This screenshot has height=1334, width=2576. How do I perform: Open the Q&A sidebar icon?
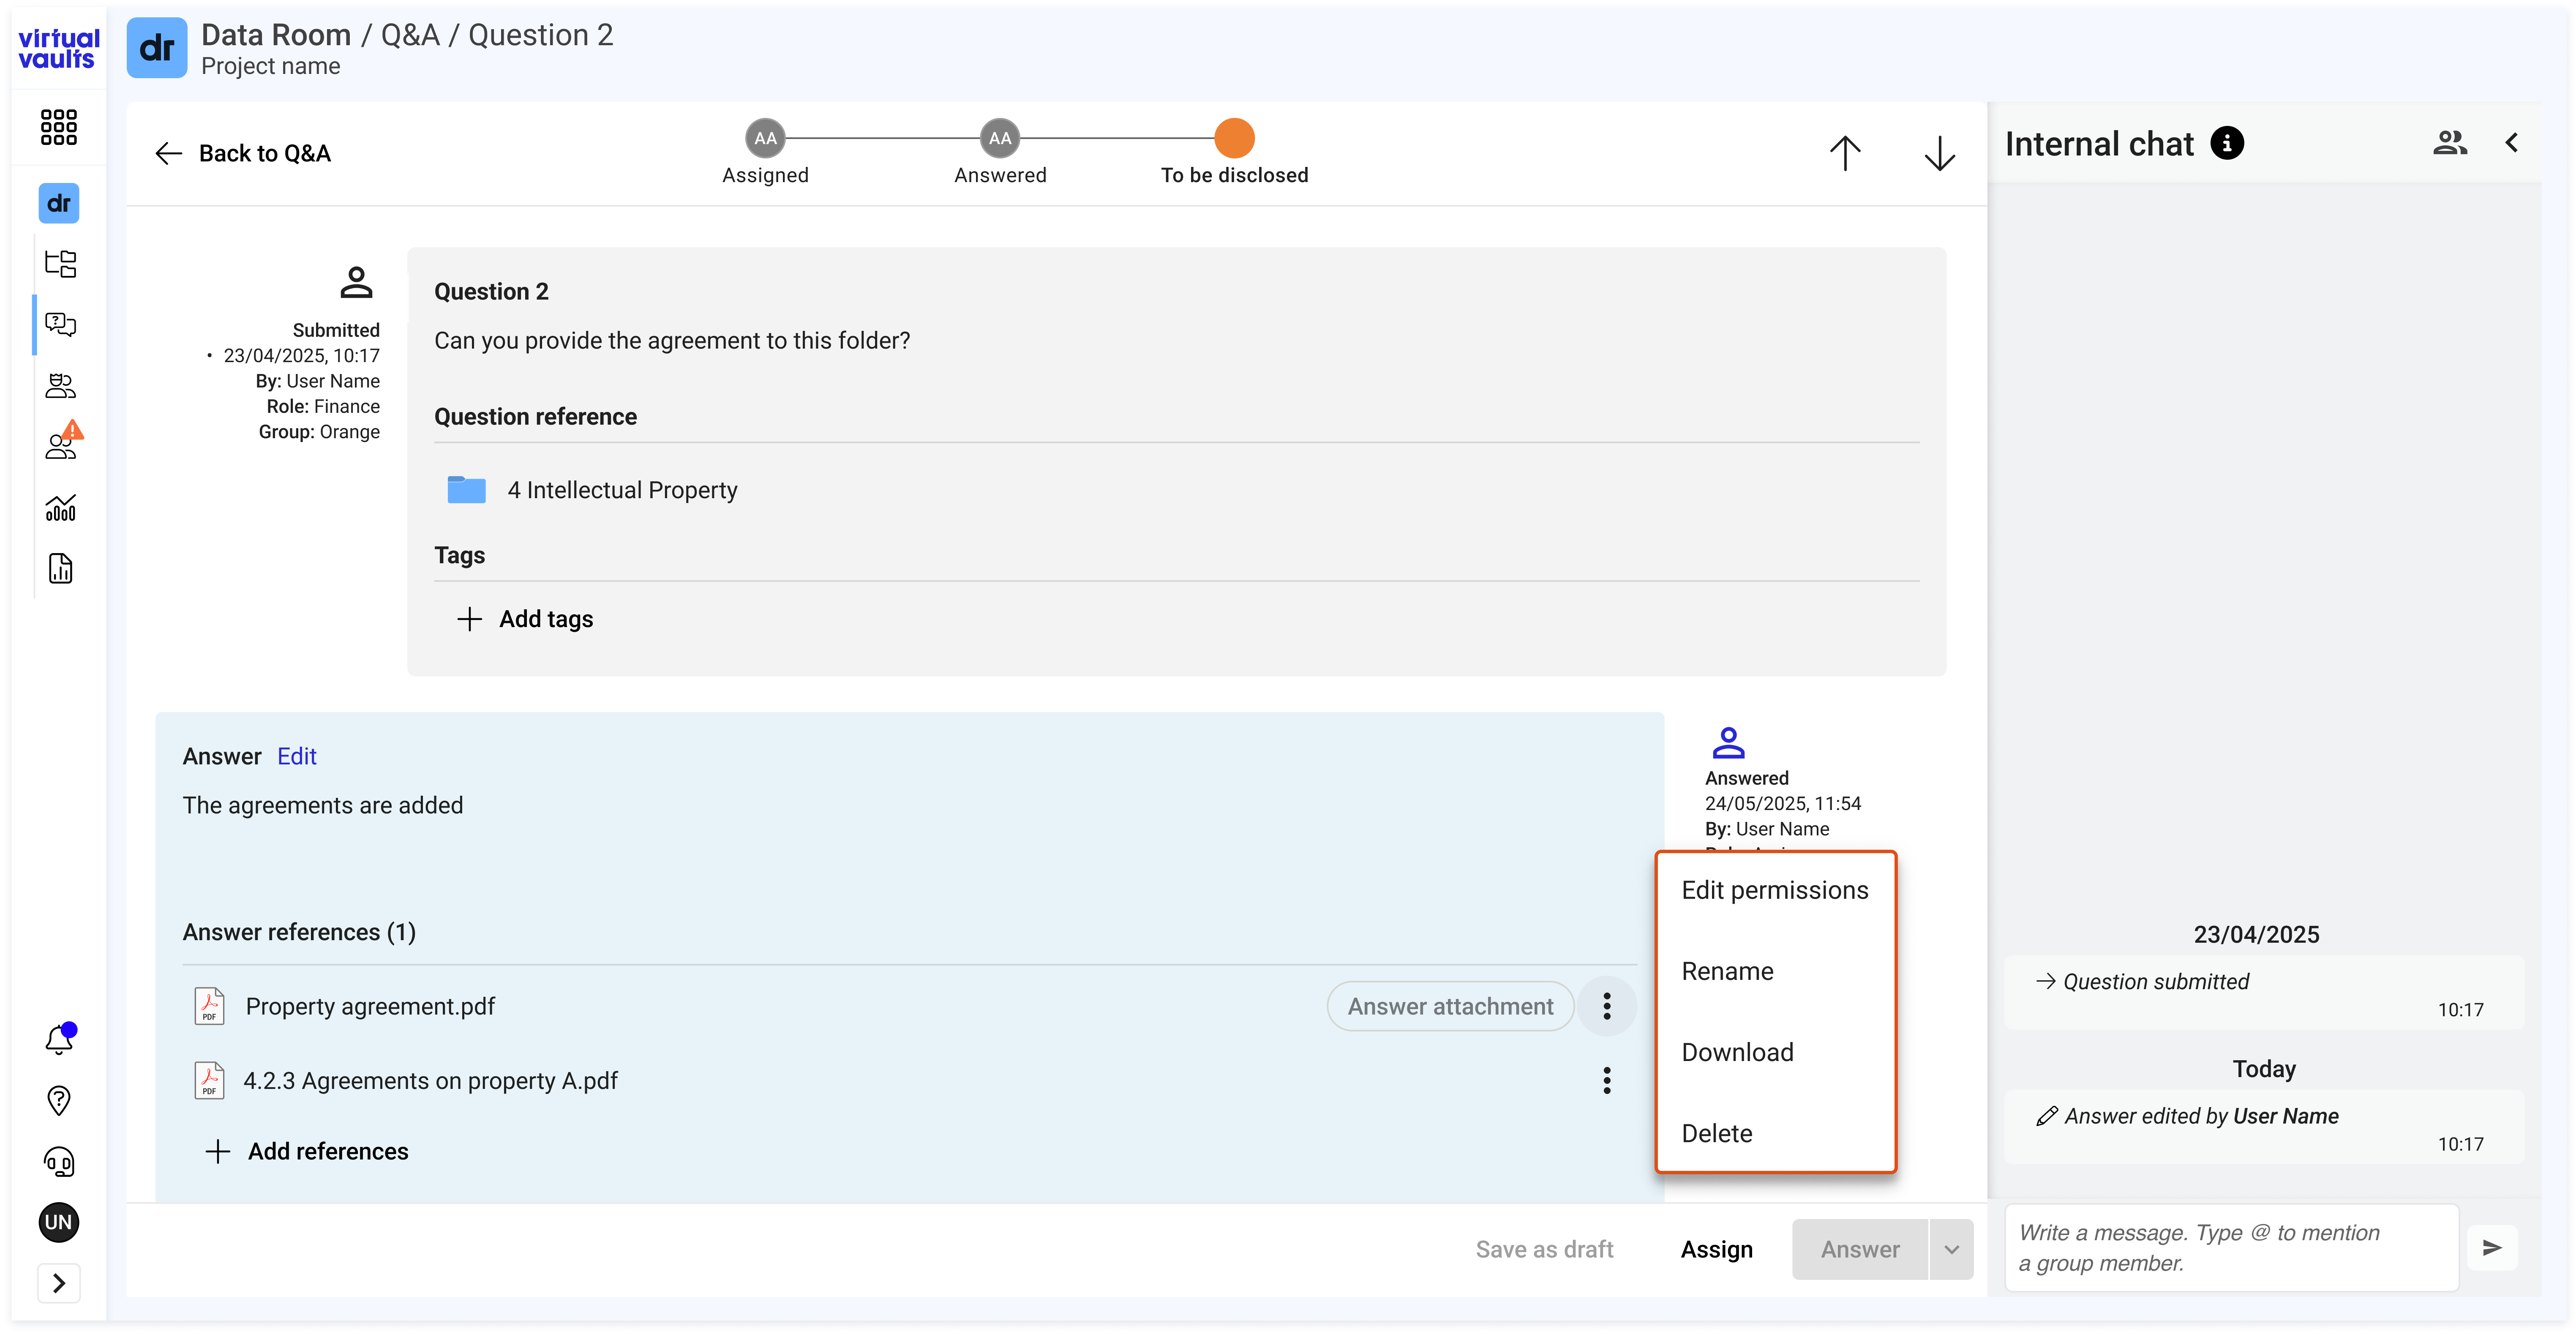60,325
